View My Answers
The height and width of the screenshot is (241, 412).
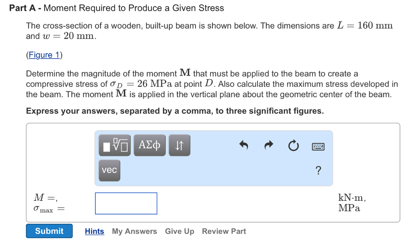134,231
